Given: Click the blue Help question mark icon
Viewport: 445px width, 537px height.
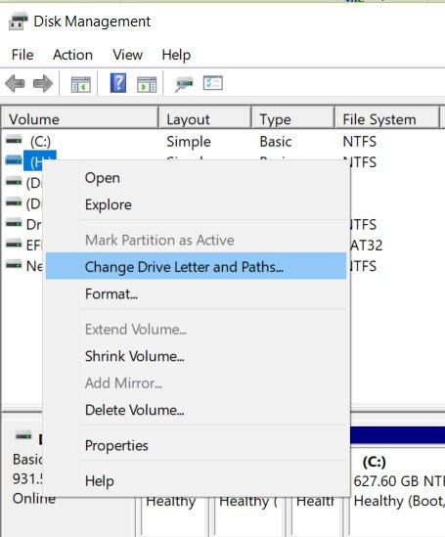Looking at the screenshot, I should 118,83.
